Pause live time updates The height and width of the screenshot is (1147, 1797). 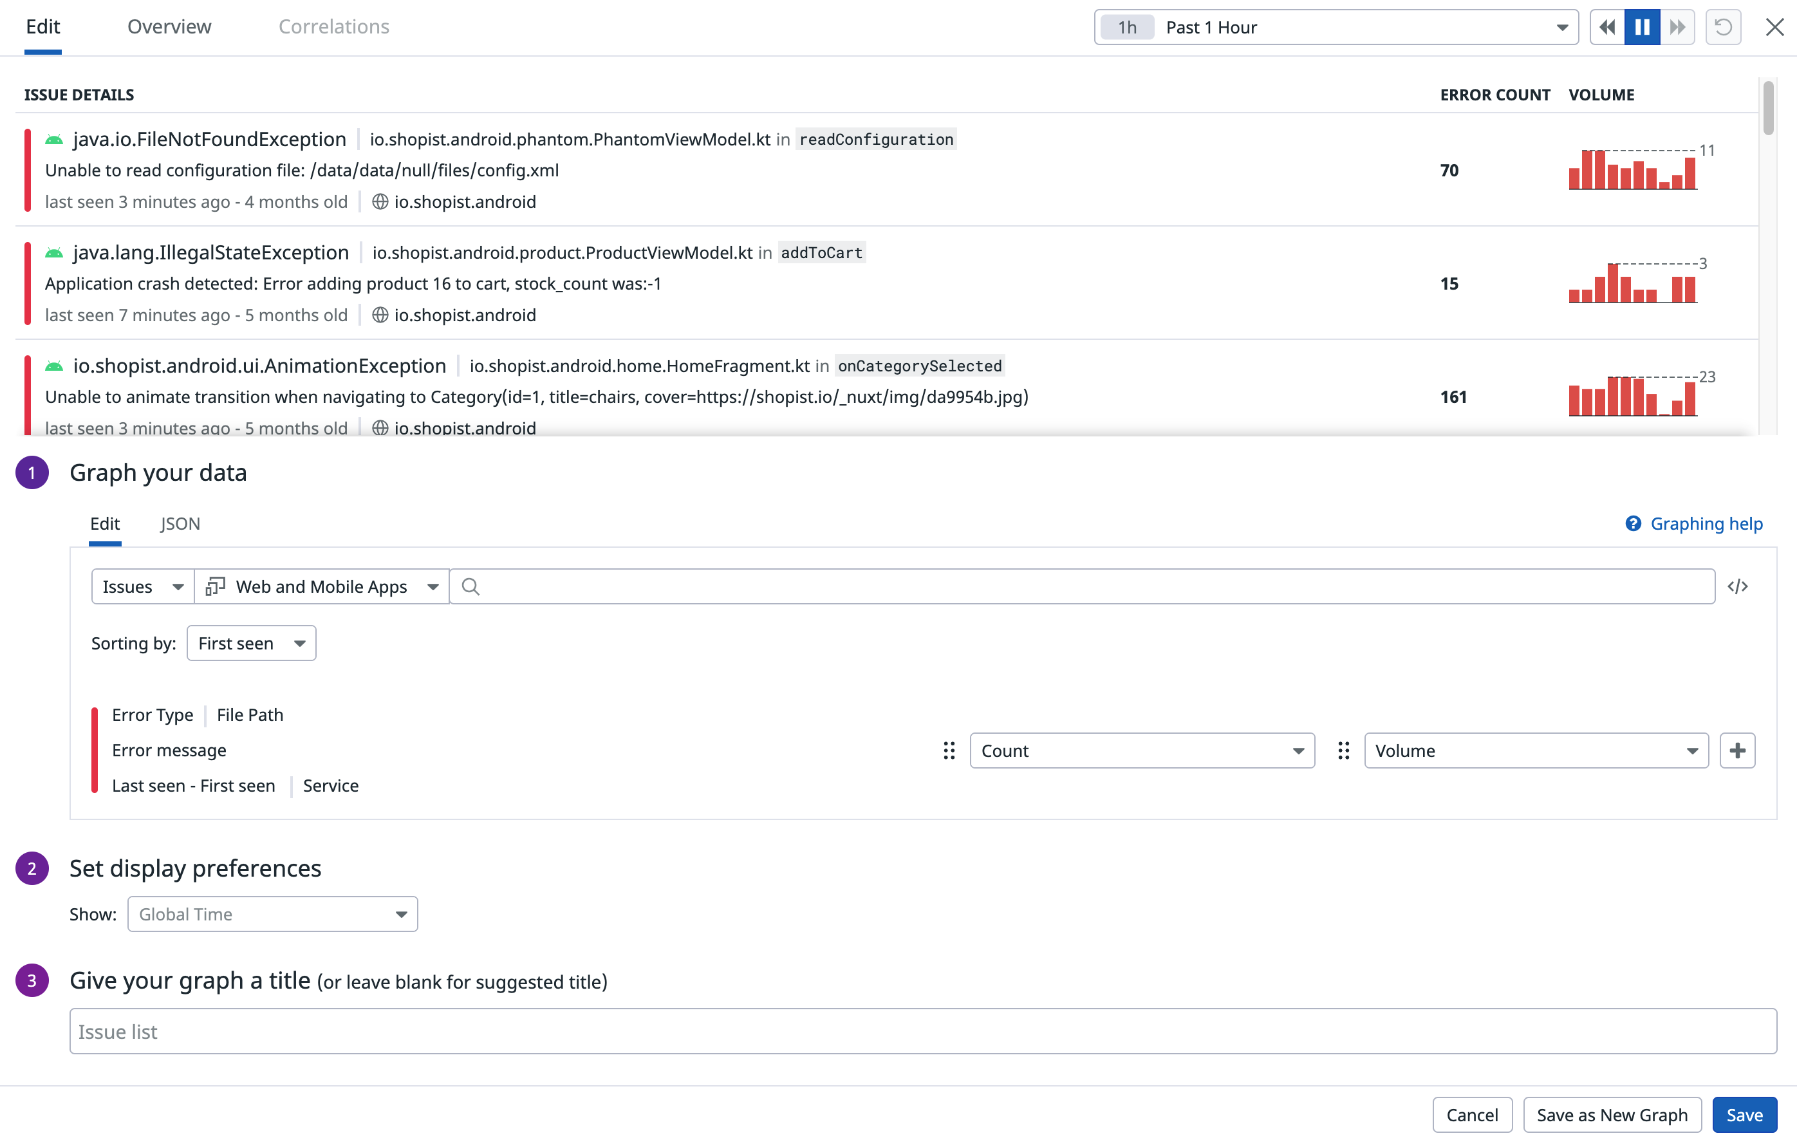pyautogui.click(x=1642, y=28)
